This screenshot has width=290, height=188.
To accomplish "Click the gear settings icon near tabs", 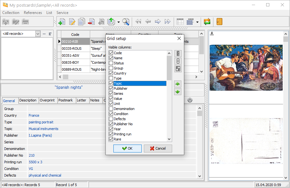I will click(190, 100).
